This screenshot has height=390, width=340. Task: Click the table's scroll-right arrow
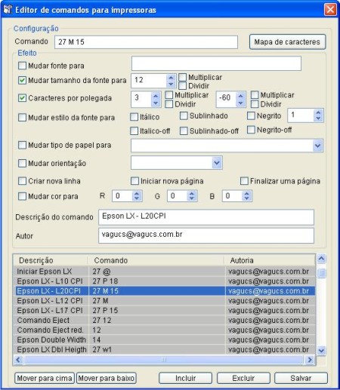(310, 360)
